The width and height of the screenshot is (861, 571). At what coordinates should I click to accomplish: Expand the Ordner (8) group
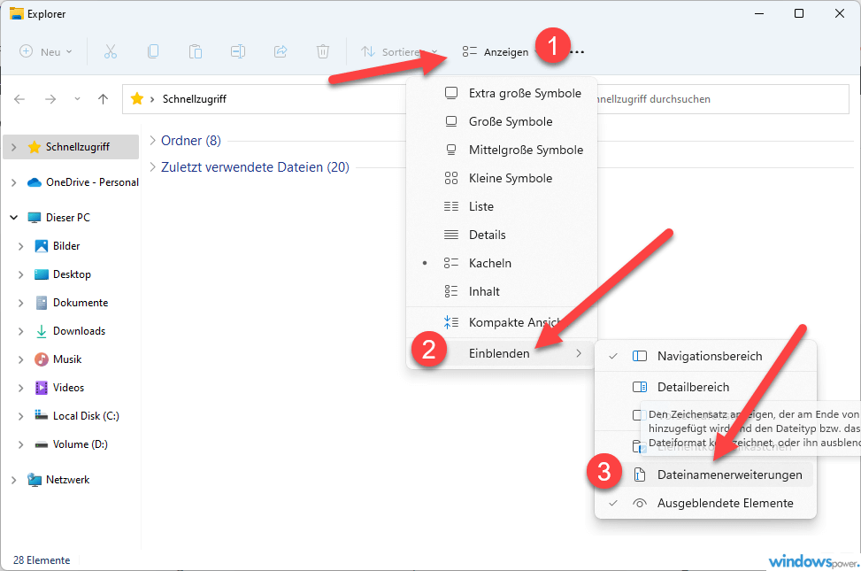point(153,140)
